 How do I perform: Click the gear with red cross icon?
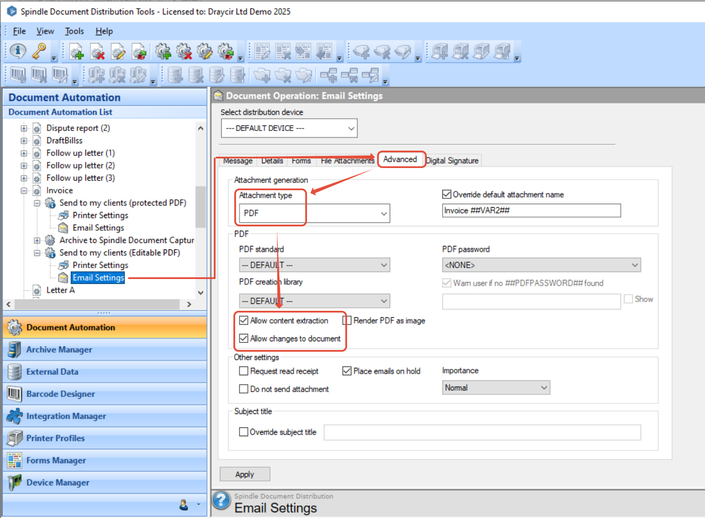coord(184,51)
